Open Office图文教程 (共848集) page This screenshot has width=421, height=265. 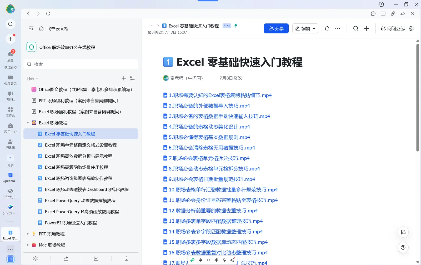[81, 89]
